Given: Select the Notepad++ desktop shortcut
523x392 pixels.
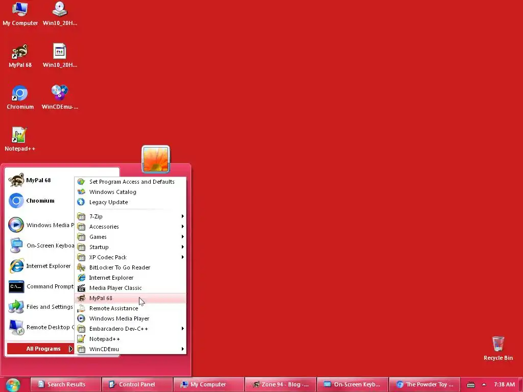Looking at the screenshot, I should tap(20, 139).
